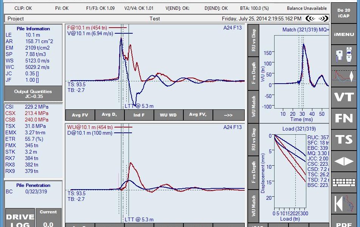This screenshot has height=227, width=360.
Task: Click the left-right arrows navigation icon
Action: click(x=344, y=161)
